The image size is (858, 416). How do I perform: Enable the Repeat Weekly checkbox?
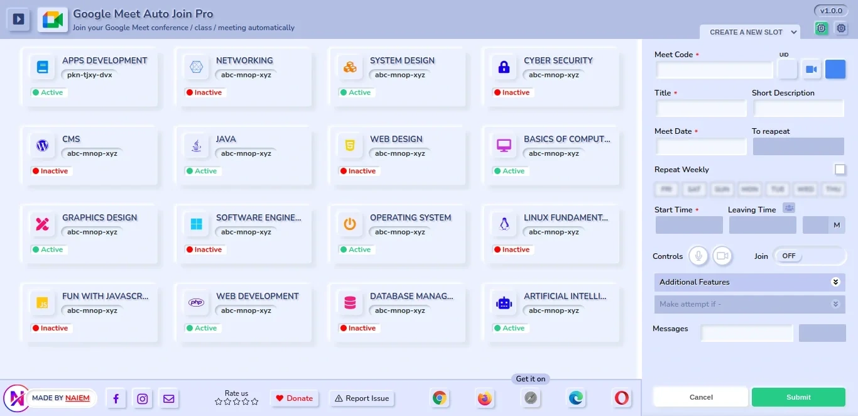click(x=840, y=169)
